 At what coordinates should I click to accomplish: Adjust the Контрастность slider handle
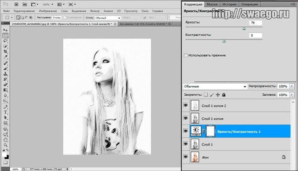coord(224,41)
